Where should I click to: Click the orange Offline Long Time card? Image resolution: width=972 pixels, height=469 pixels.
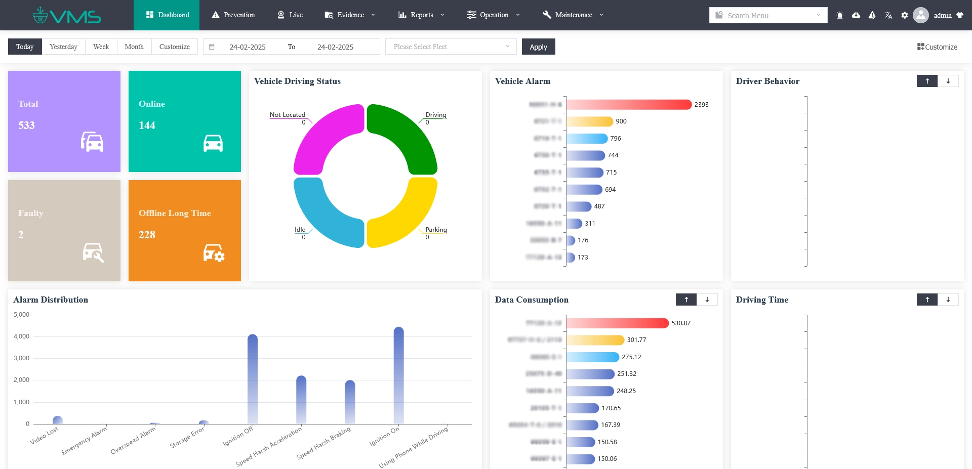(x=185, y=231)
